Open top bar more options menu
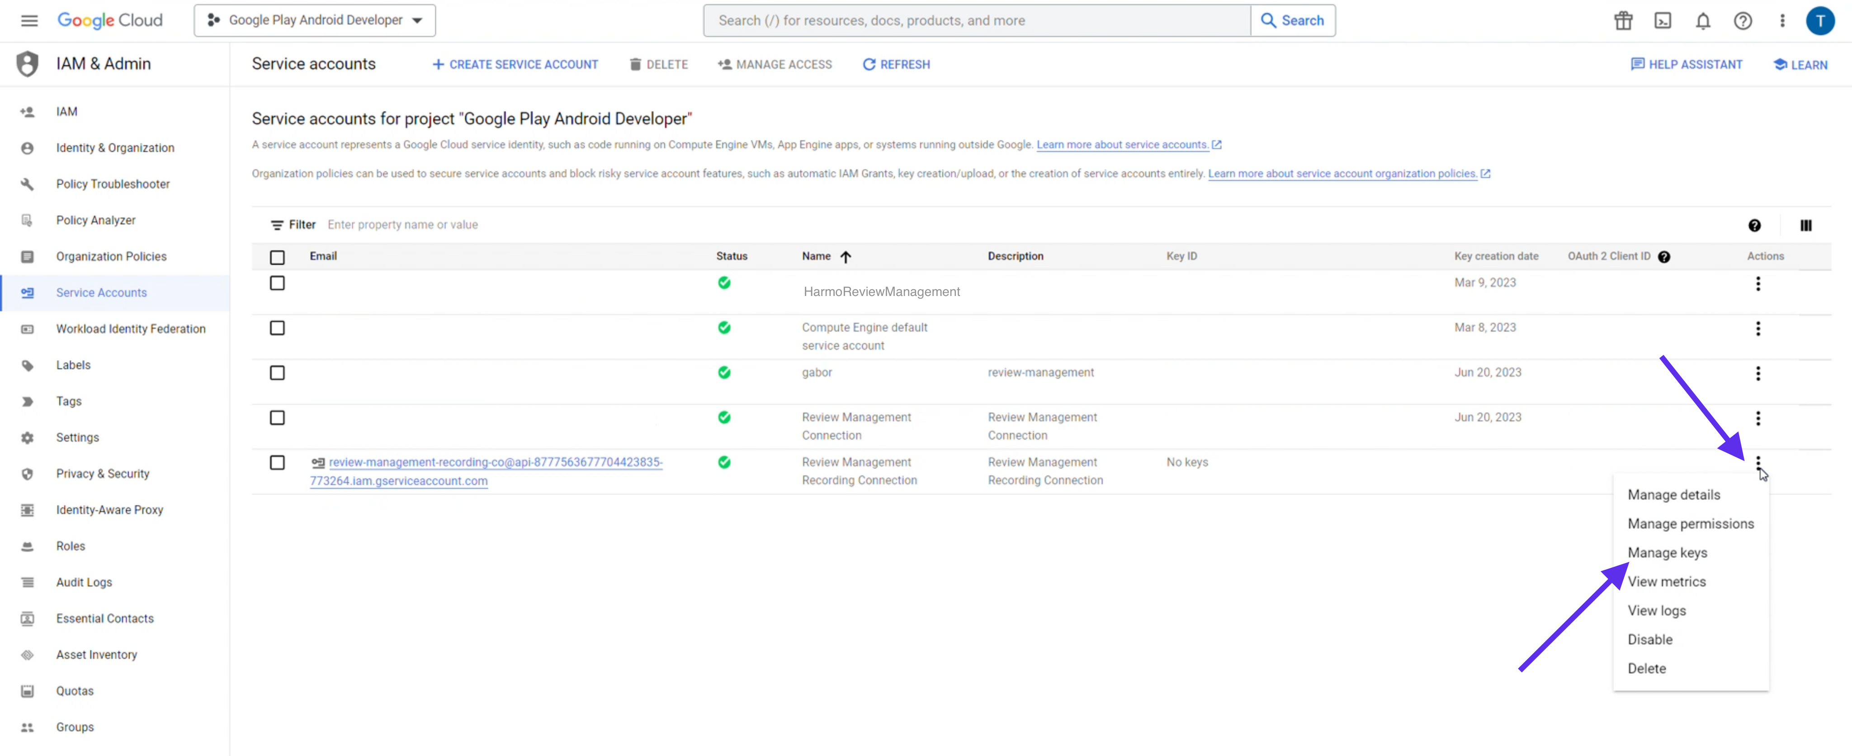The image size is (1852, 756). [x=1782, y=21]
